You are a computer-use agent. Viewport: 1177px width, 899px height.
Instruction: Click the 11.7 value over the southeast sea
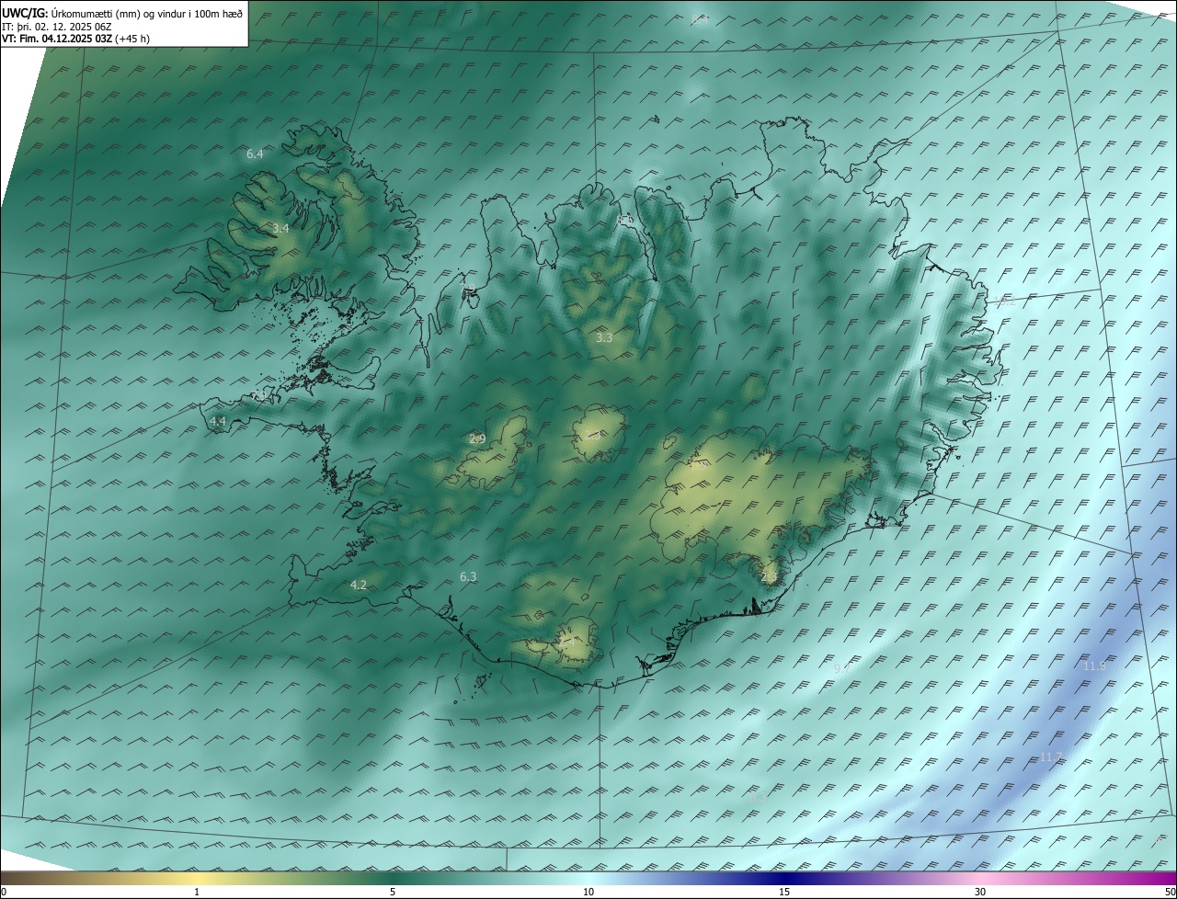pos(1050,757)
